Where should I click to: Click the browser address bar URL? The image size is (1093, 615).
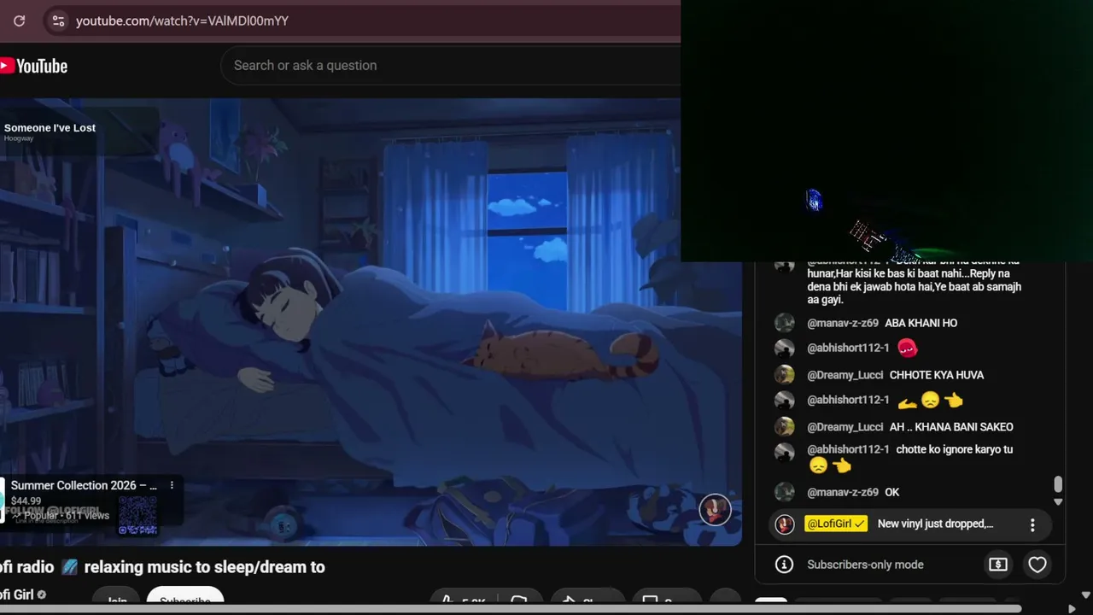pos(182,20)
